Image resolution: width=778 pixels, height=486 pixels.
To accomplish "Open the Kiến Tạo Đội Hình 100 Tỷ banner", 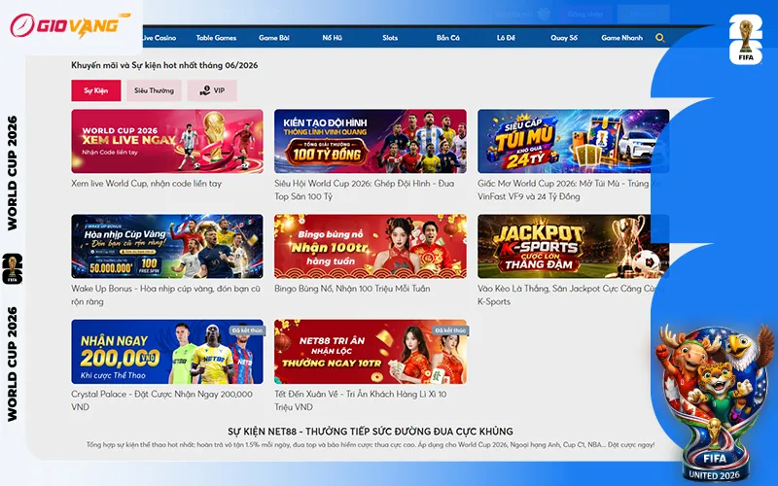I will click(371, 141).
